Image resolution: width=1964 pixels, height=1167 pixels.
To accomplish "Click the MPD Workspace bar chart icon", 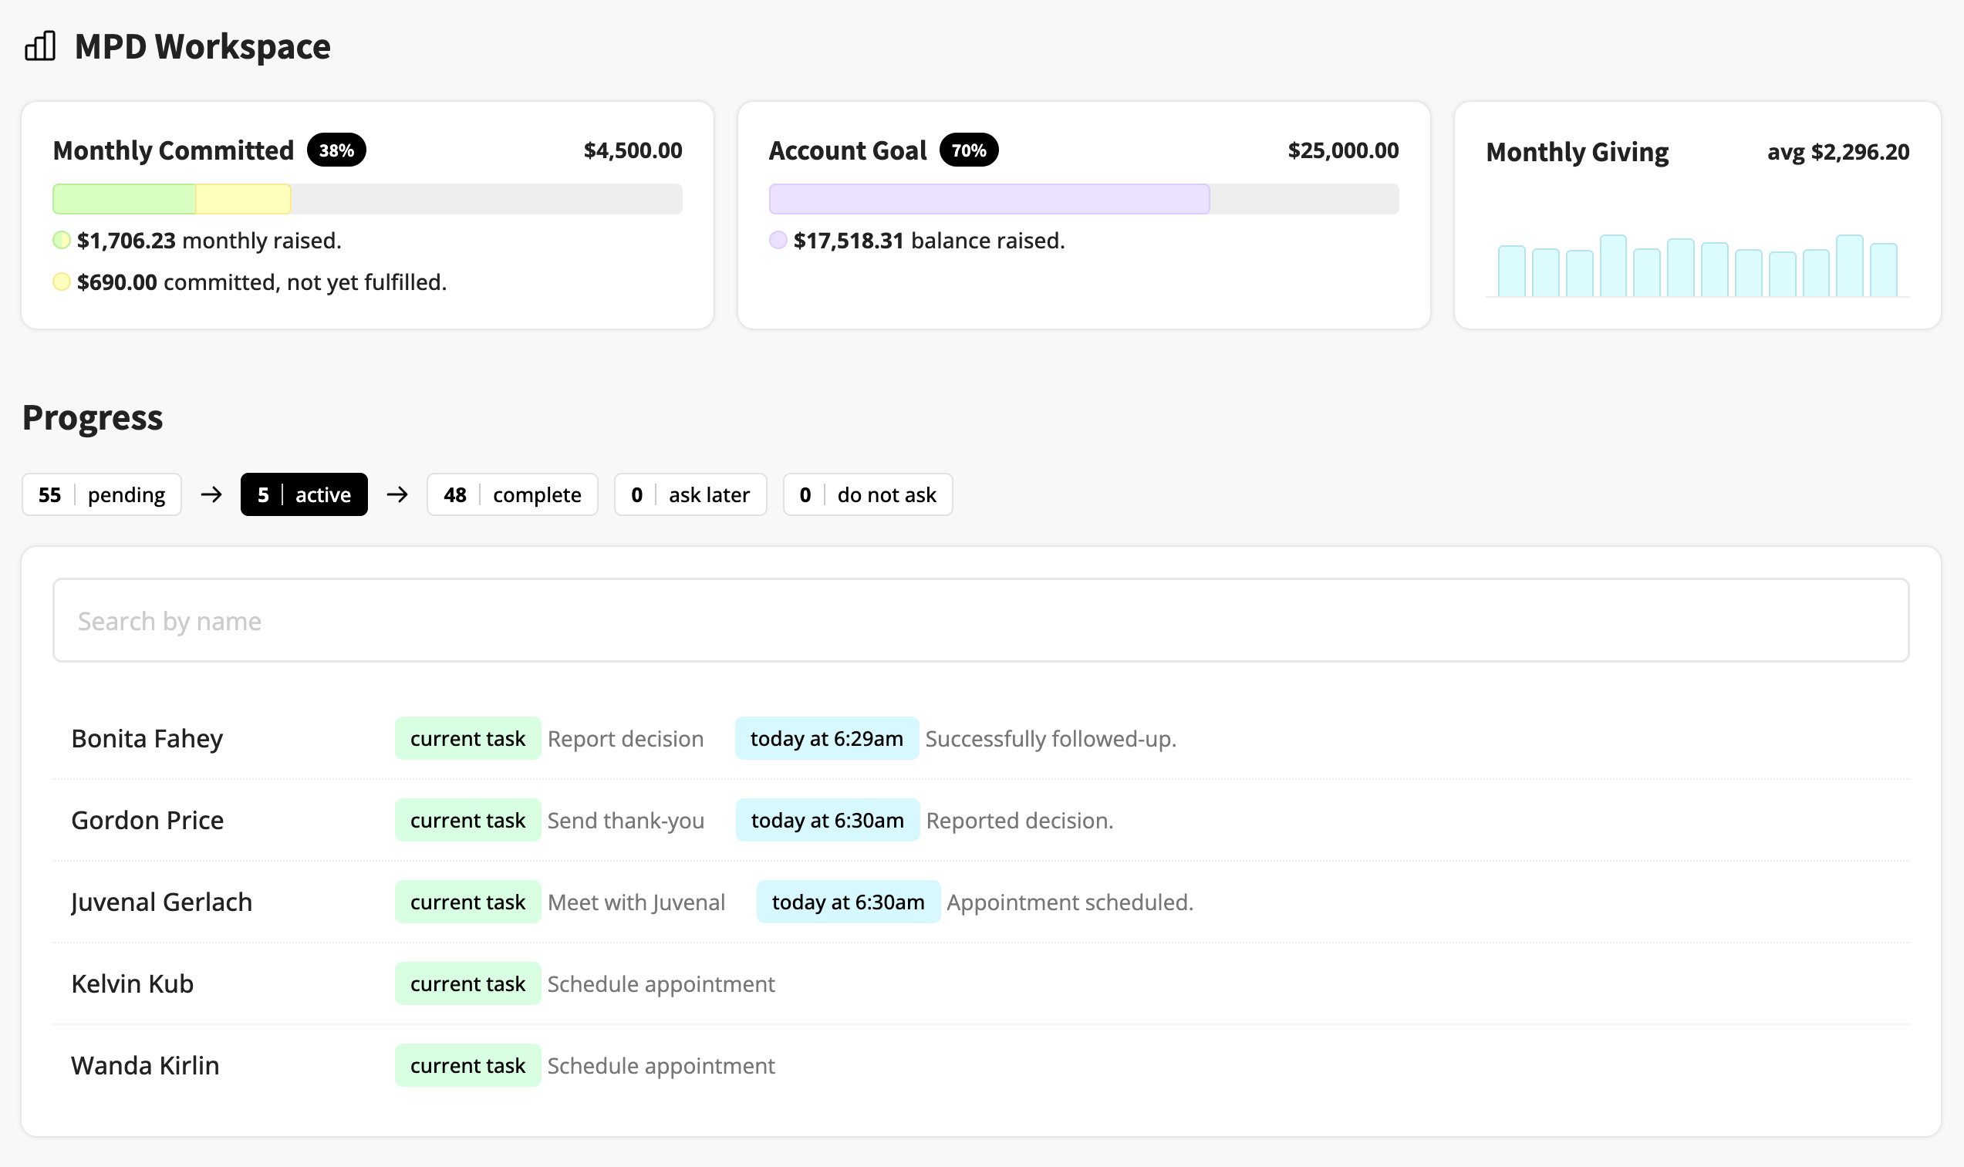I will click(x=40, y=46).
